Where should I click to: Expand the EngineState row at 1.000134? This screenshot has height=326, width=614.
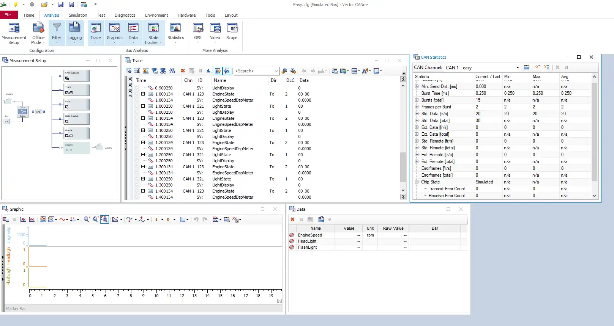tap(143, 94)
